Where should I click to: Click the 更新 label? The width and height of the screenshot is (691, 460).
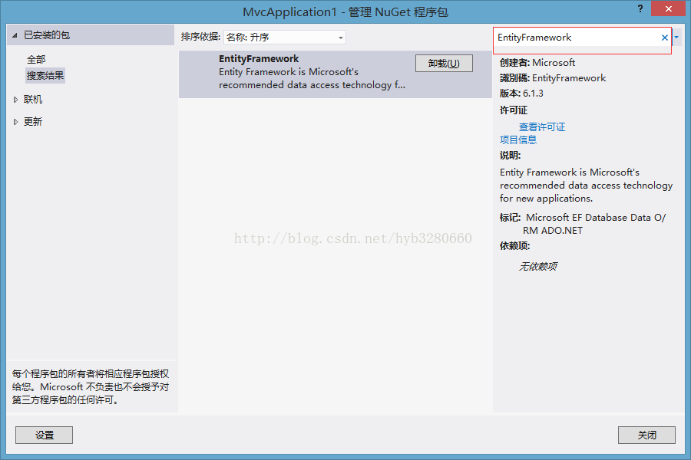coord(33,122)
